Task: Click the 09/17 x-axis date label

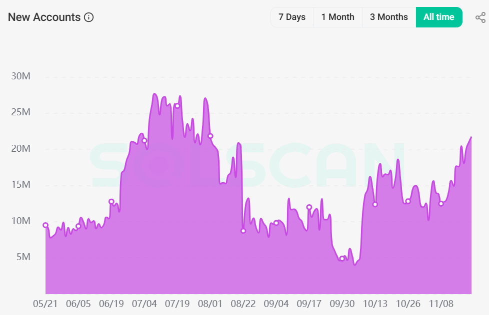Action: click(309, 304)
